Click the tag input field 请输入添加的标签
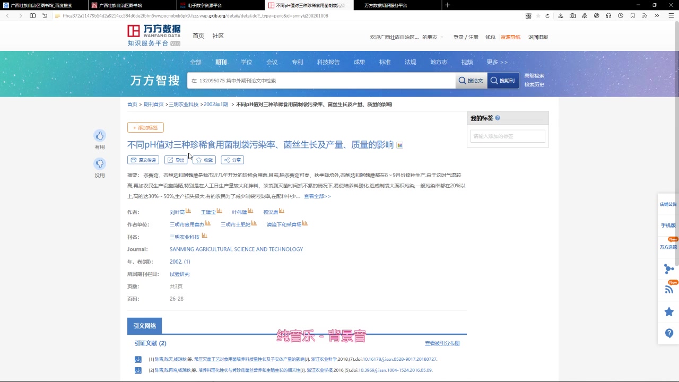This screenshot has width=679, height=382. pos(508,136)
